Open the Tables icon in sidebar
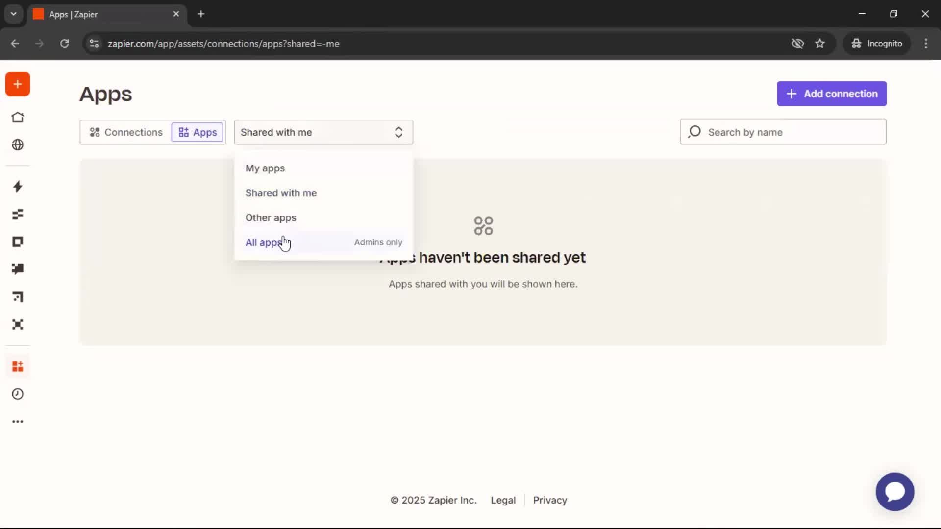941x529 pixels. tap(18, 214)
